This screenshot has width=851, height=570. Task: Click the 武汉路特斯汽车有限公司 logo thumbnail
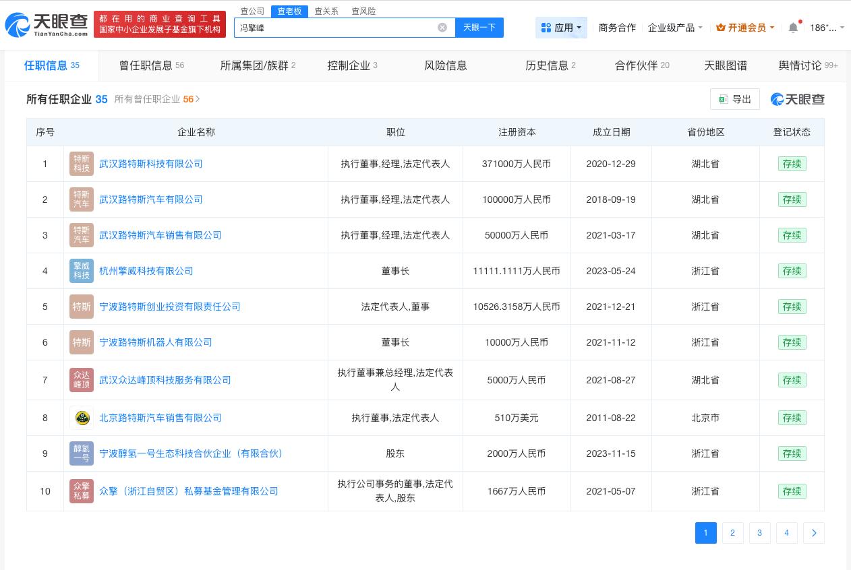pyautogui.click(x=82, y=199)
